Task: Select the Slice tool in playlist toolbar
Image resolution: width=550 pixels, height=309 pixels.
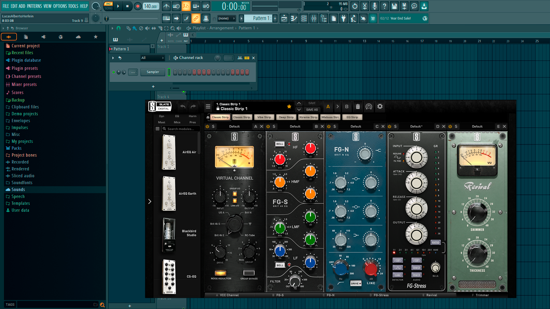Action: click(x=160, y=28)
